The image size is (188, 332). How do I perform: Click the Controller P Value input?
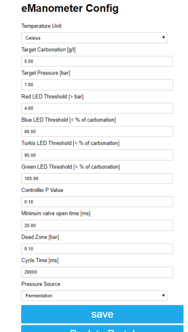pos(97,202)
